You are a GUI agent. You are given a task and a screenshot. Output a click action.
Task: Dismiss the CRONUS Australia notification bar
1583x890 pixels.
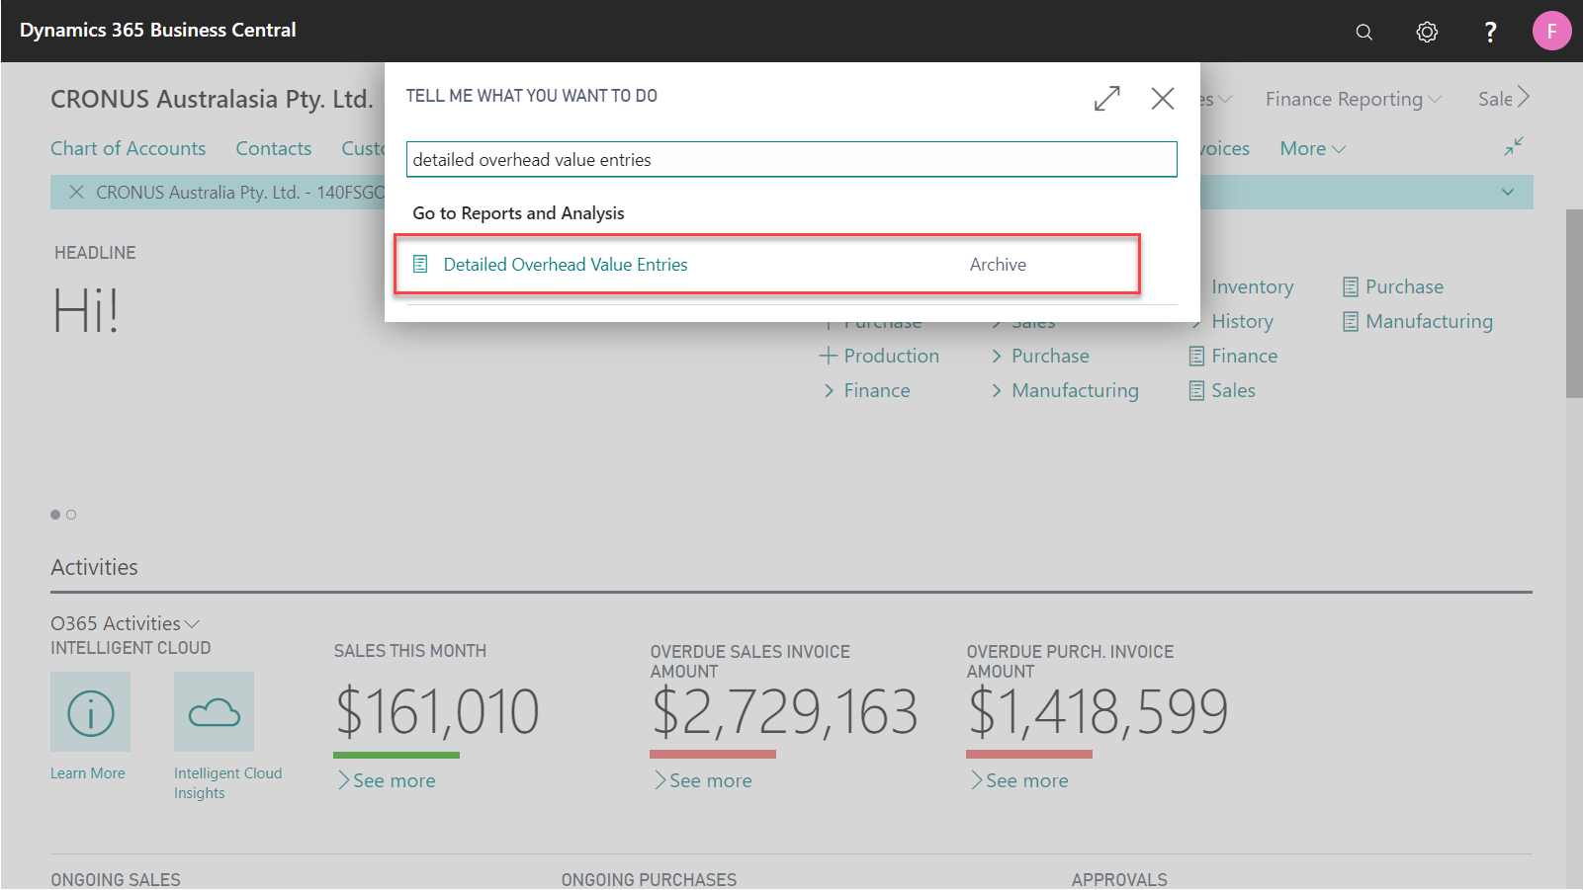(76, 192)
